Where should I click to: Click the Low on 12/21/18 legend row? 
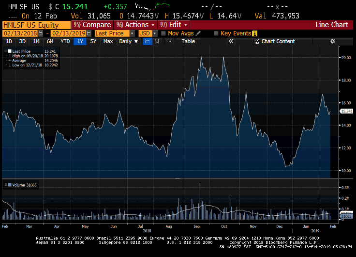click(35, 65)
